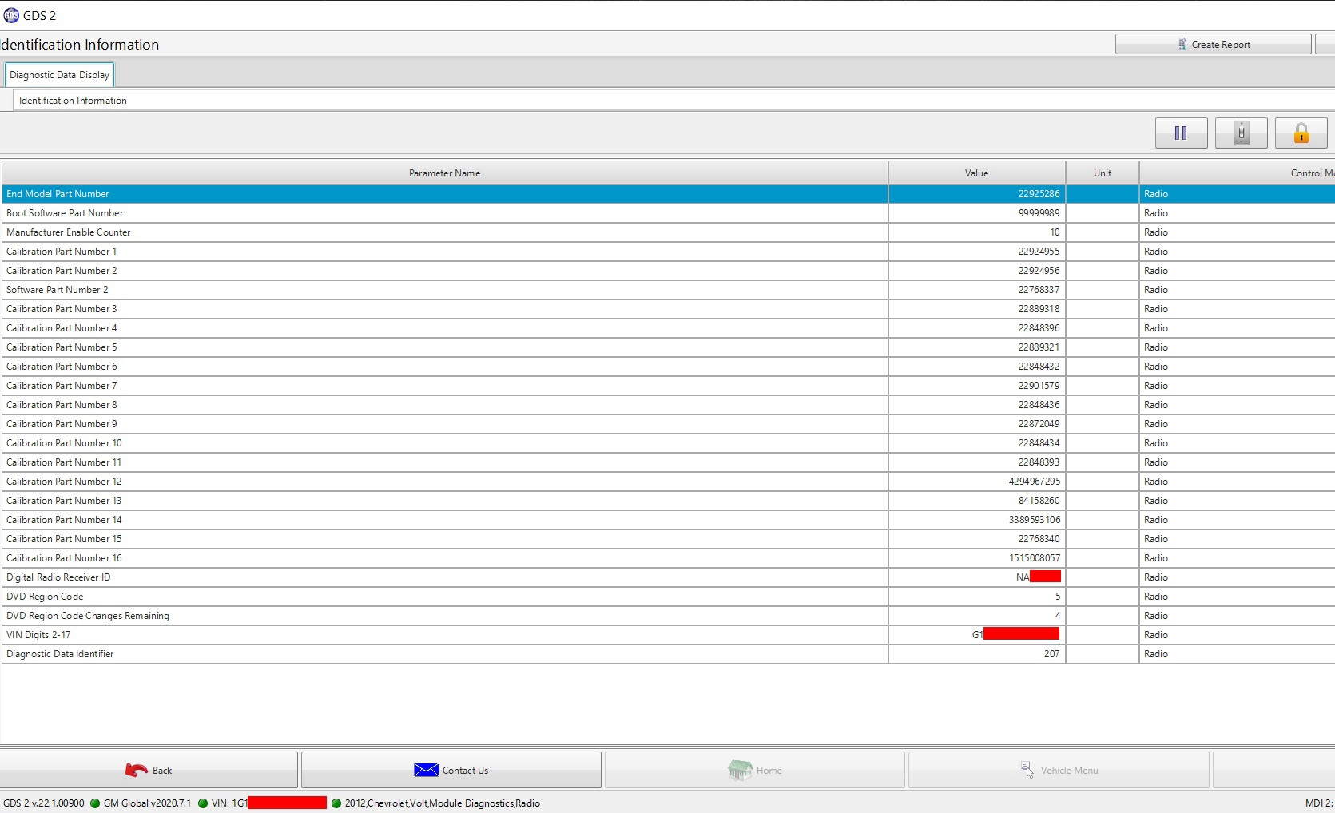Click the Vehicle Menu icon

coord(1027,770)
